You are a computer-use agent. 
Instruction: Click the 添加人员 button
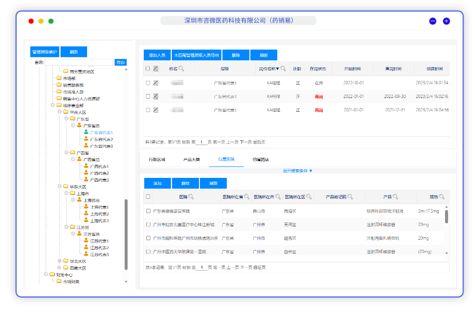(x=157, y=55)
